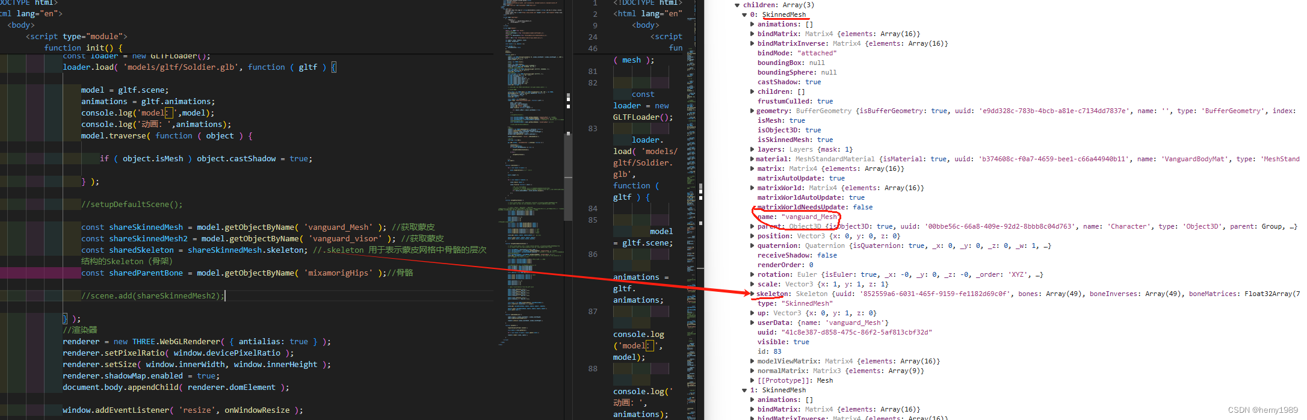Place cursor on 'model = gltf.scene;' in left editor
This screenshot has height=420, width=1307.
(125, 90)
